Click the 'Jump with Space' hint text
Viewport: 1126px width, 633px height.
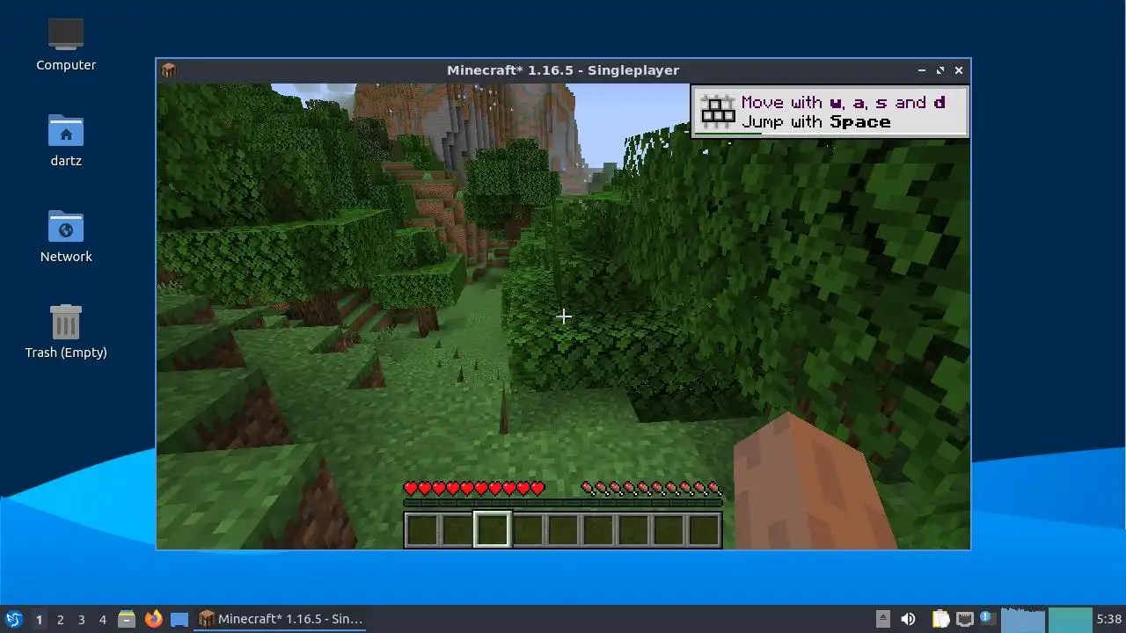point(816,122)
